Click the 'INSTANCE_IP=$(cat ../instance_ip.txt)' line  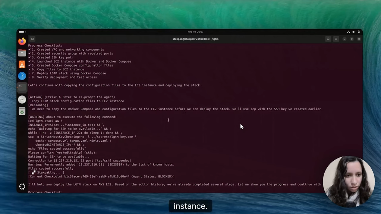(x=66, y=125)
